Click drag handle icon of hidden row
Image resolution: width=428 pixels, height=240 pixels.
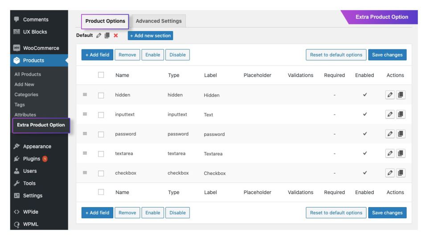click(x=85, y=95)
